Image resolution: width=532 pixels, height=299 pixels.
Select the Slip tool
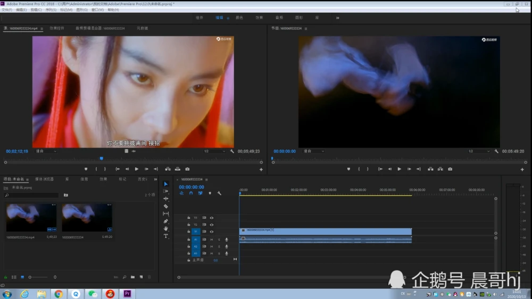pyautogui.click(x=165, y=213)
